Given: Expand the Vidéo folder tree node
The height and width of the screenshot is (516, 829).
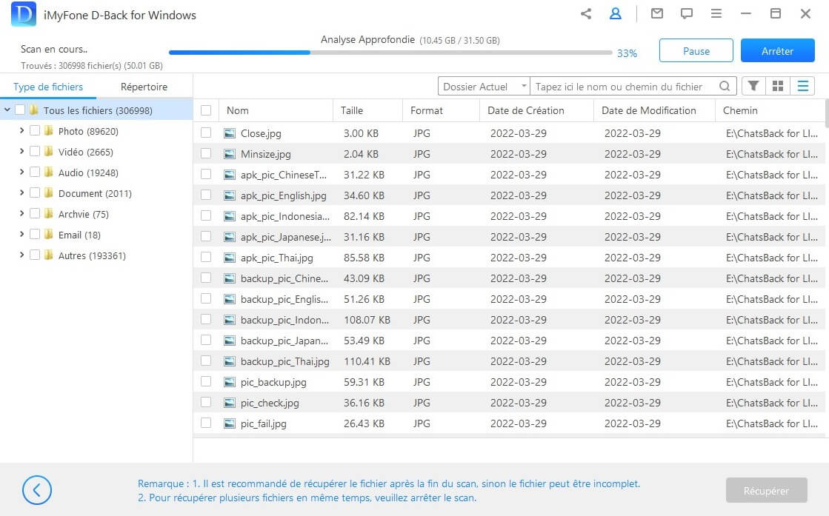Looking at the screenshot, I should coord(21,152).
